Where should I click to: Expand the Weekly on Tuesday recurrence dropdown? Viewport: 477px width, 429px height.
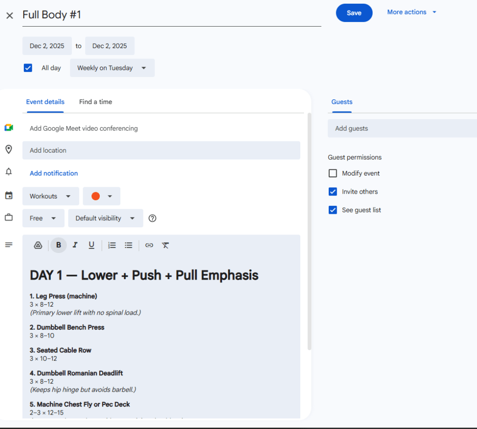point(112,68)
